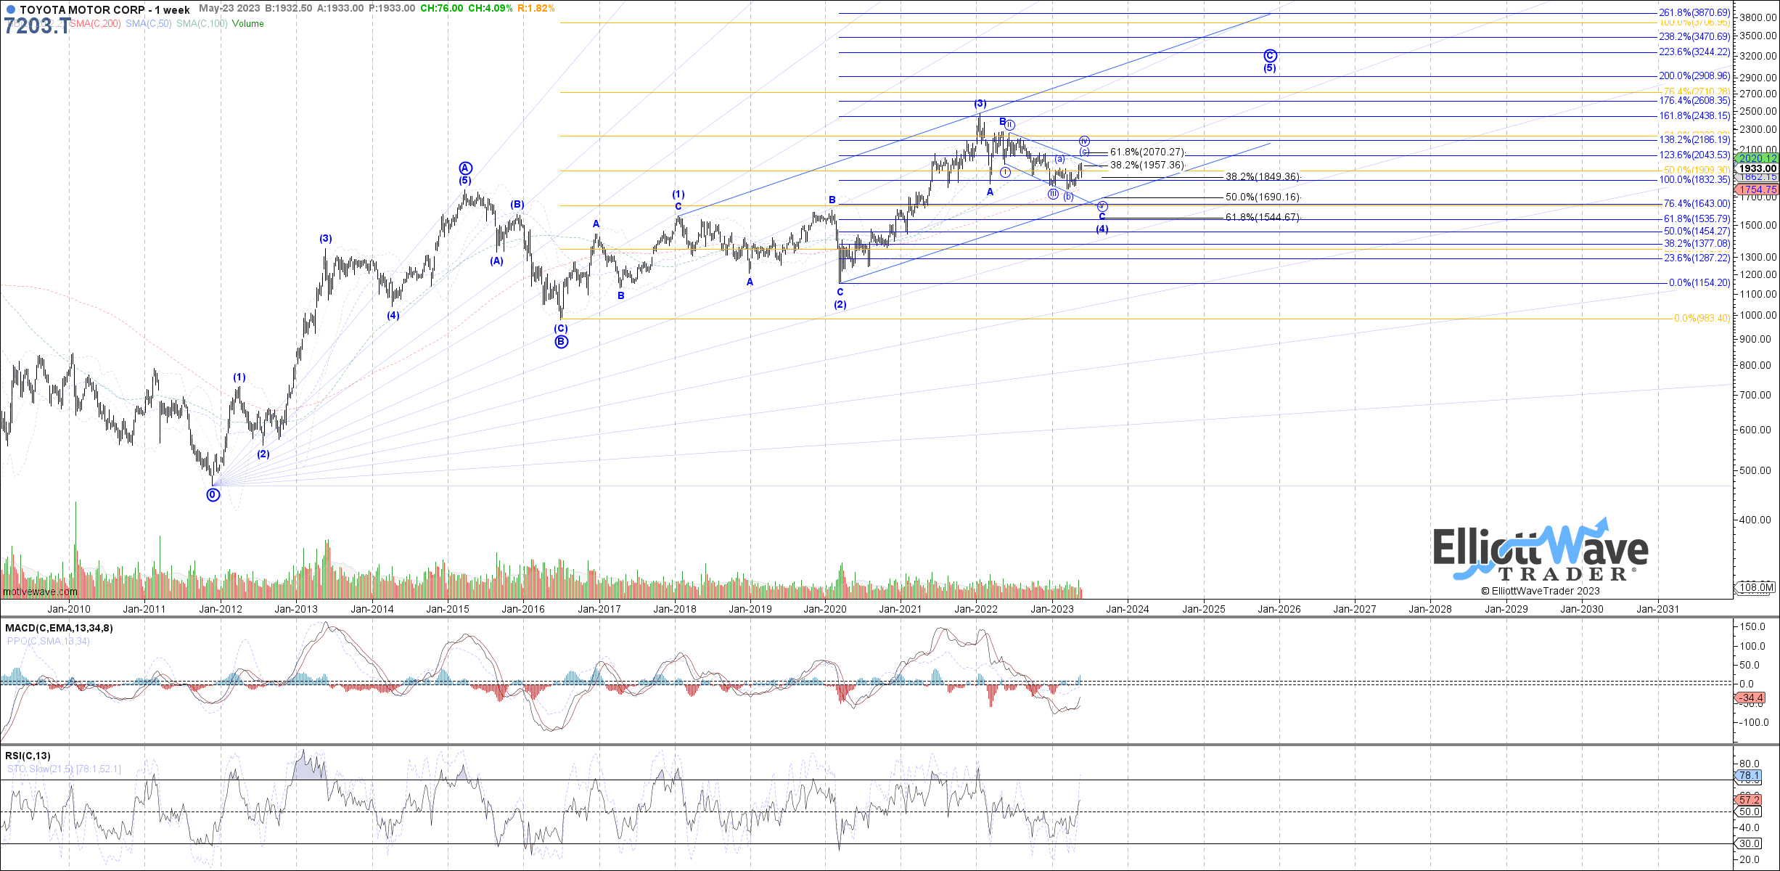Click the 0.0%(1154.20) Fibonacci label
This screenshot has height=871, width=1780.
click(x=1699, y=283)
